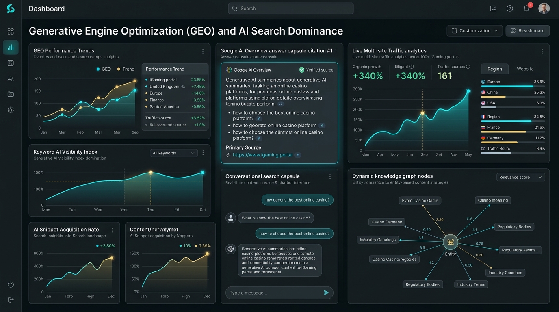Viewport: 559px width, 312px height.
Task: Click the IGaming portal 23.86% row
Action: pos(175,80)
